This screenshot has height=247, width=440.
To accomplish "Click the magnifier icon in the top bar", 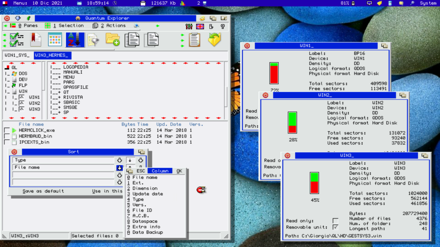I will 412,3.
